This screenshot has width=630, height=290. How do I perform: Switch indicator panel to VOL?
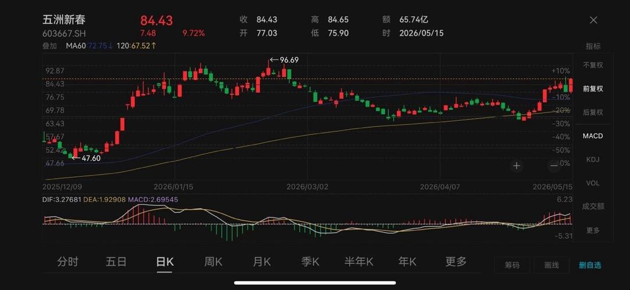[593, 183]
